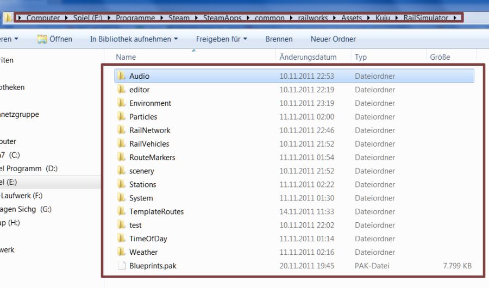Expand the arrow after Assets breadcrumb
The width and height of the screenshot is (489, 288).
[368, 18]
